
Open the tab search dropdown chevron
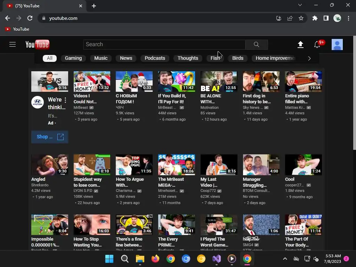tap(300, 5)
